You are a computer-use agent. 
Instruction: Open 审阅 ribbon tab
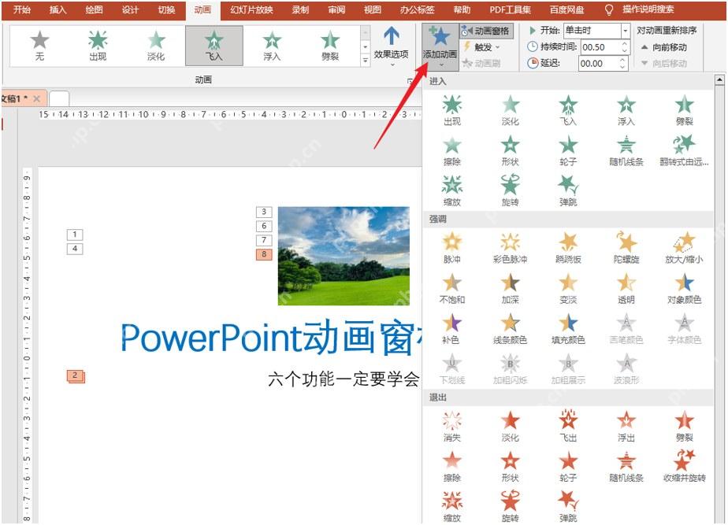point(336,9)
